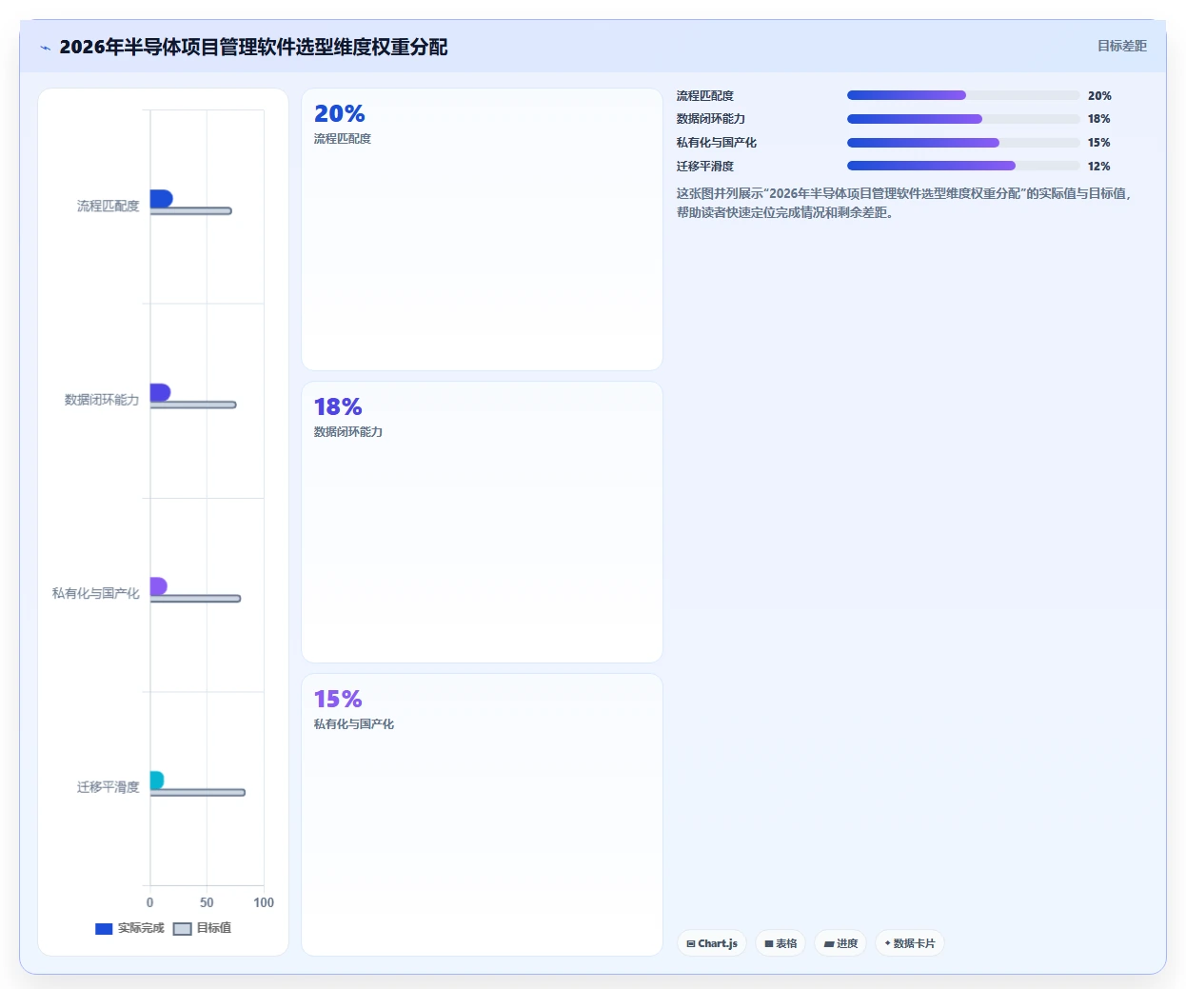Toggle the 实际完成 legend swatch
This screenshot has height=989, width=1186.
tap(104, 928)
